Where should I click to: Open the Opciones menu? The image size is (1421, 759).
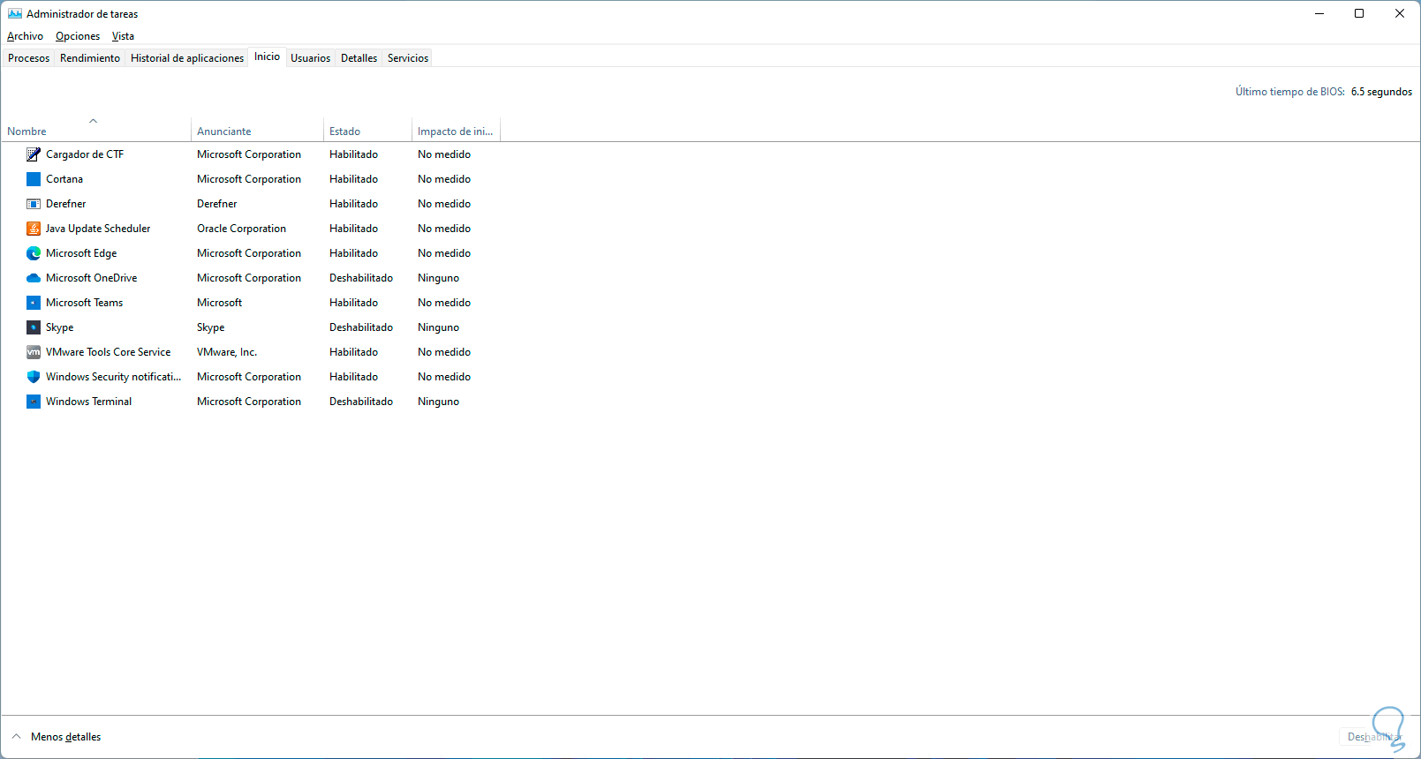(x=78, y=36)
